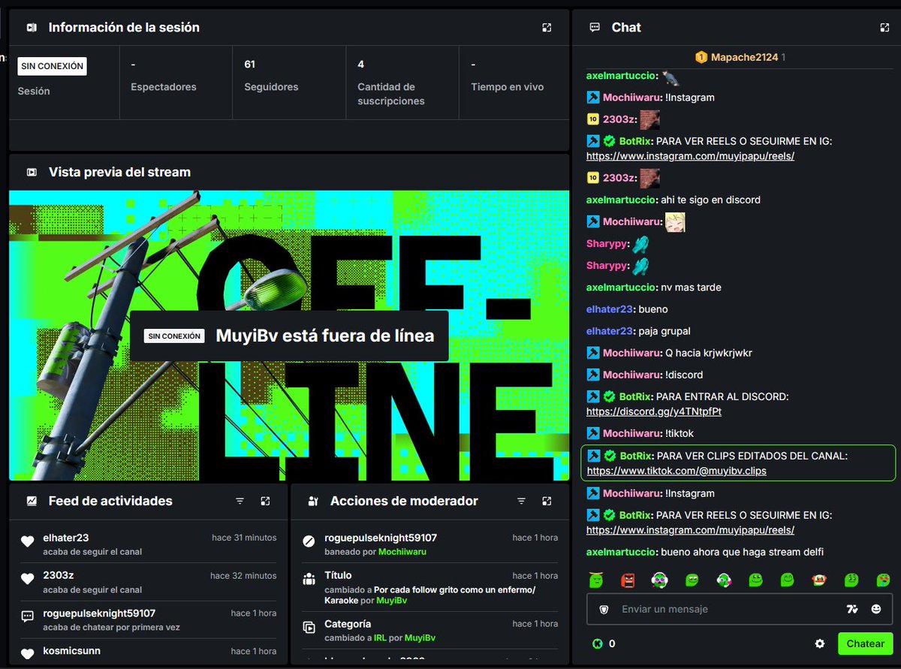Viewport: 901px width, 669px height.
Task: Click the first-chat icon beside roguepulseknight59107 in feed
Action: click(28, 616)
